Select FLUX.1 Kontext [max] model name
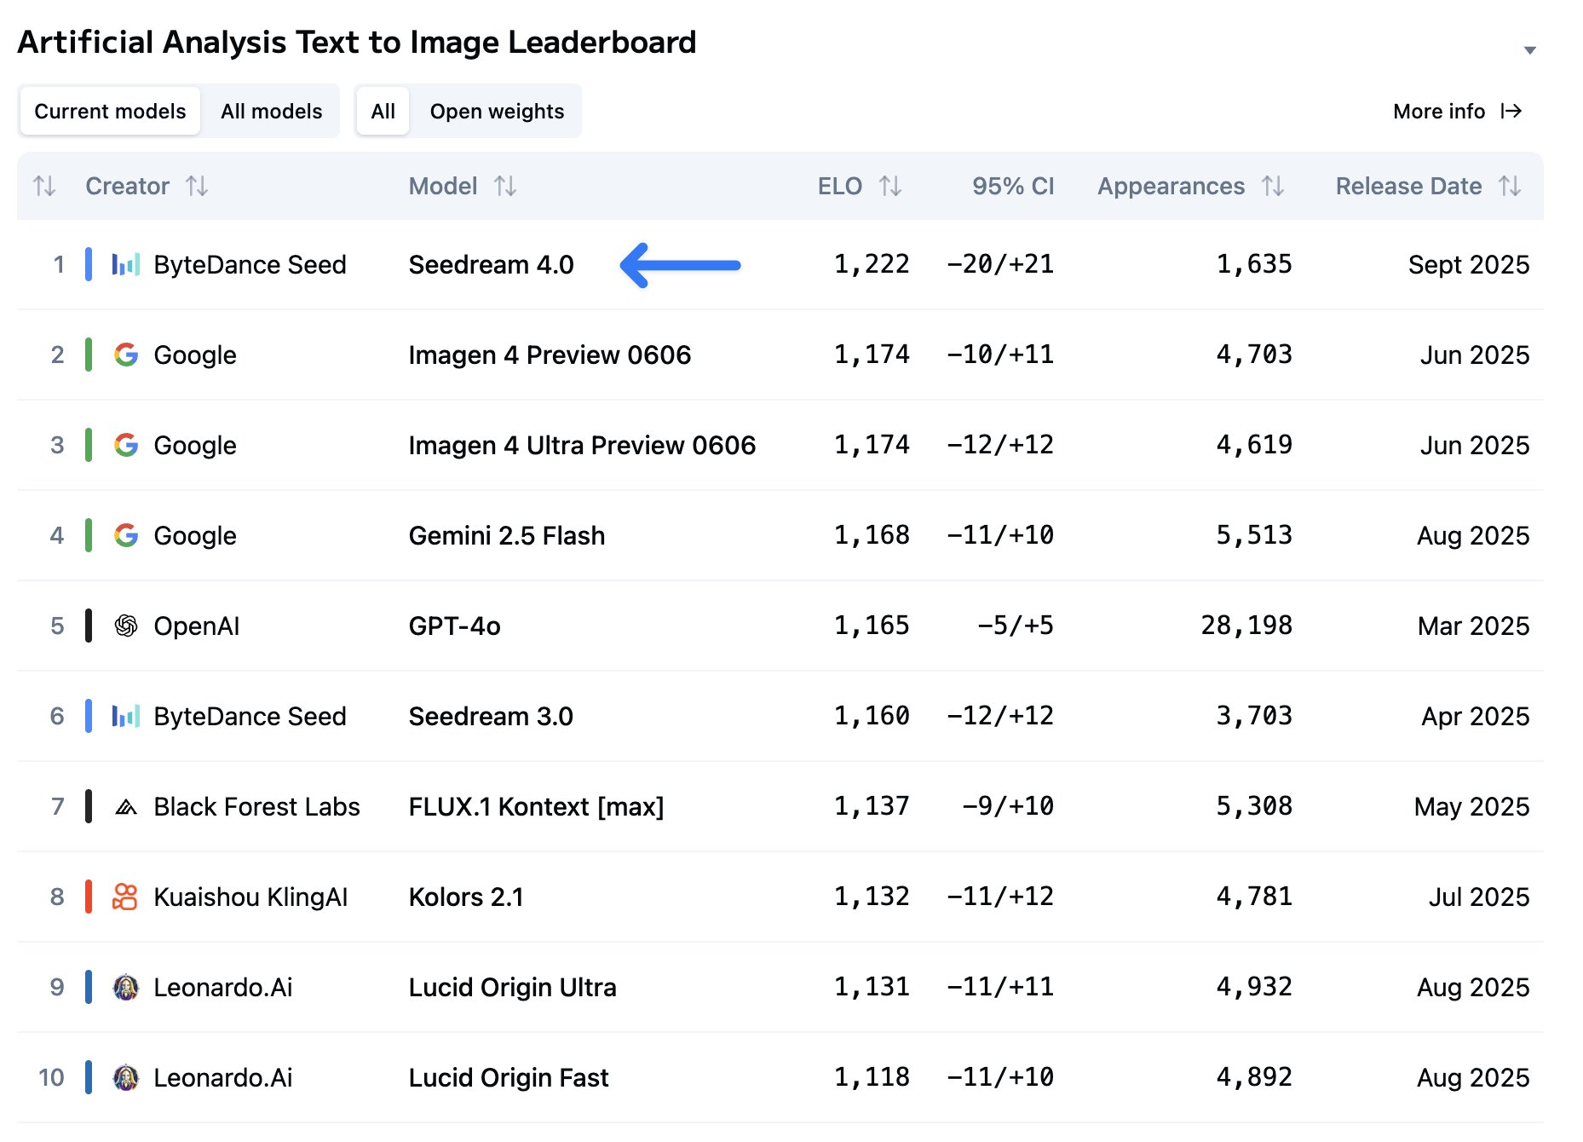 [x=536, y=807]
